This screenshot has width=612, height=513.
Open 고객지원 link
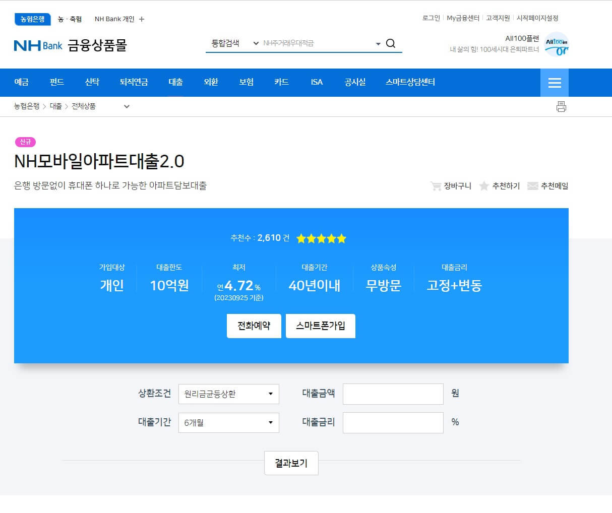tap(498, 18)
